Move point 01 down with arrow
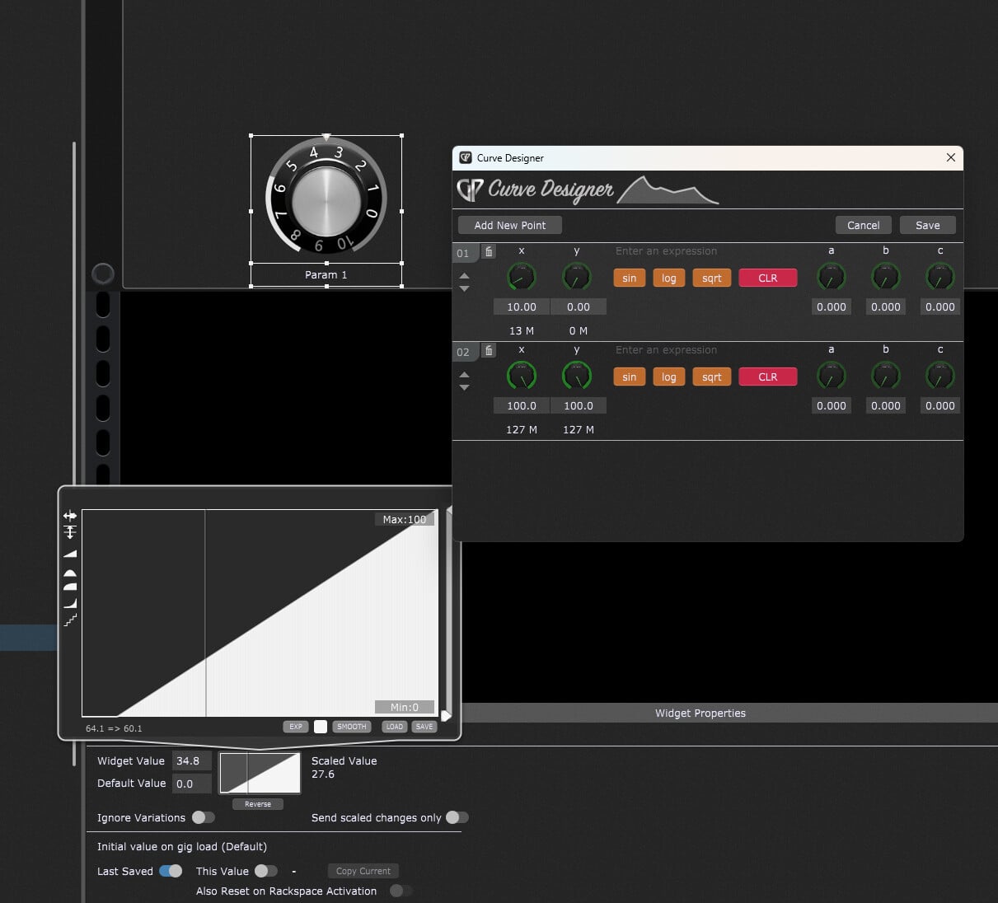The image size is (998, 903). pyautogui.click(x=464, y=289)
